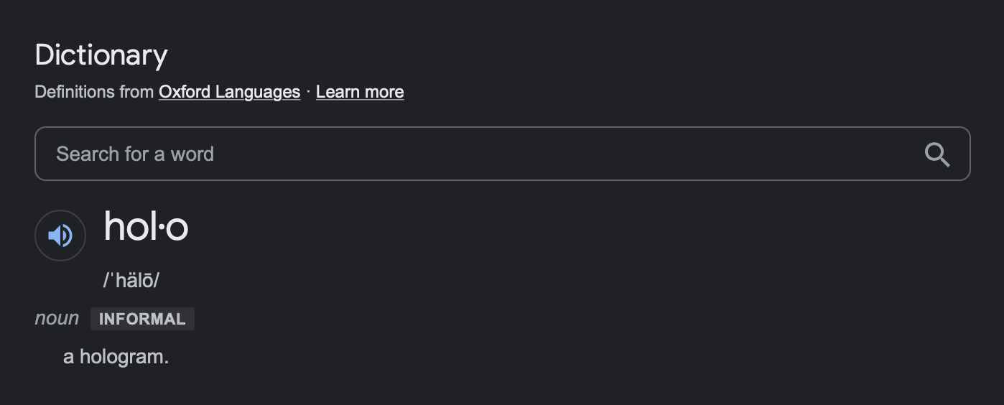This screenshot has width=1004, height=405.
Task: Submit the dictionary search via magnifier
Action: point(937,154)
